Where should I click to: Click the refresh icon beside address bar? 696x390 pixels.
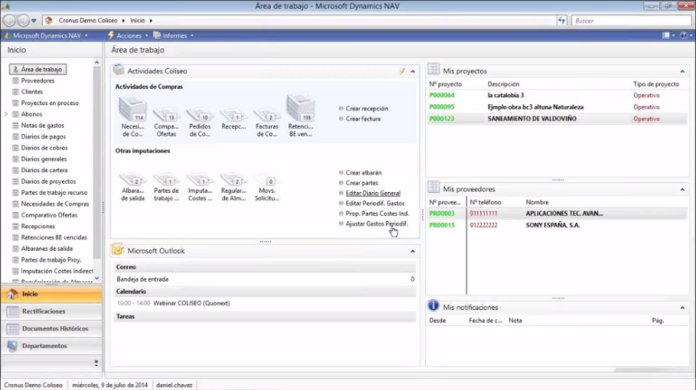coord(562,21)
